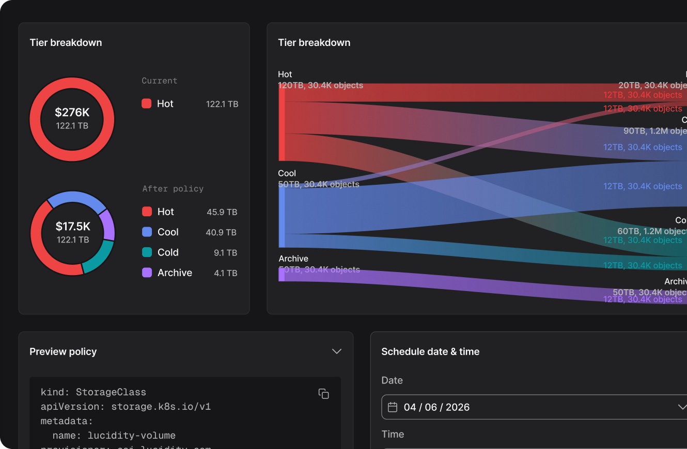Click the Archive source label in Sankey

pyautogui.click(x=293, y=259)
